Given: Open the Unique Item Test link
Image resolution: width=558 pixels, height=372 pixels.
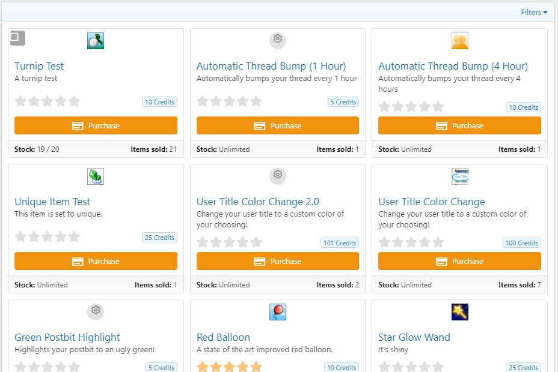Looking at the screenshot, I should point(52,202).
